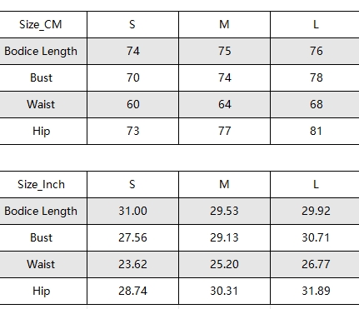Screen dimensions: 359x309
Task: Select the CM Bodice Length value 76
Action: coord(316,51)
